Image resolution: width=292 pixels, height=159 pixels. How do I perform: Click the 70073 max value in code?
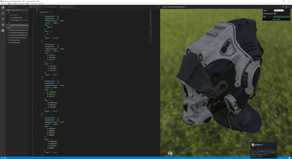click(x=49, y=27)
